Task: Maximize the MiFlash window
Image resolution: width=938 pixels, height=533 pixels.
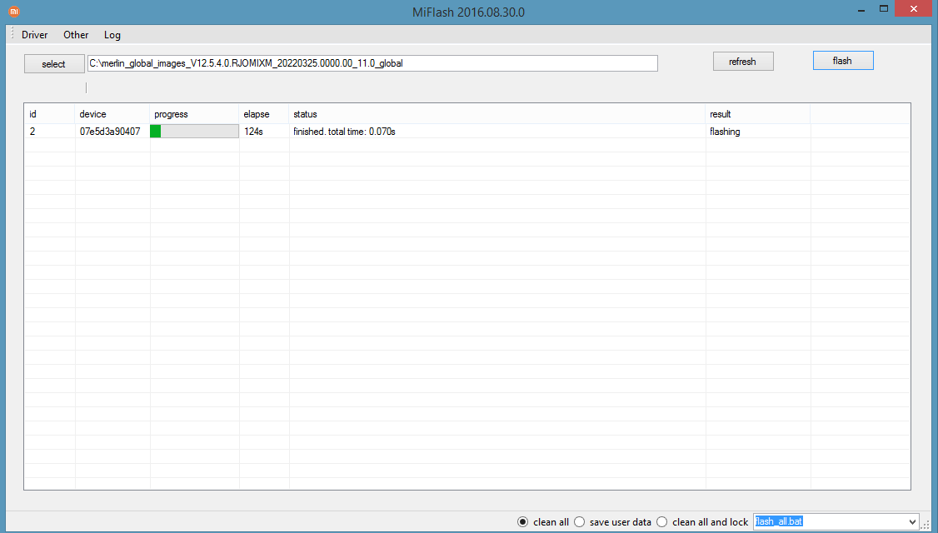Action: (884, 9)
